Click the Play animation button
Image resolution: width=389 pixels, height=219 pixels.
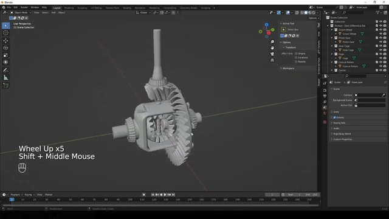click(x=165, y=195)
